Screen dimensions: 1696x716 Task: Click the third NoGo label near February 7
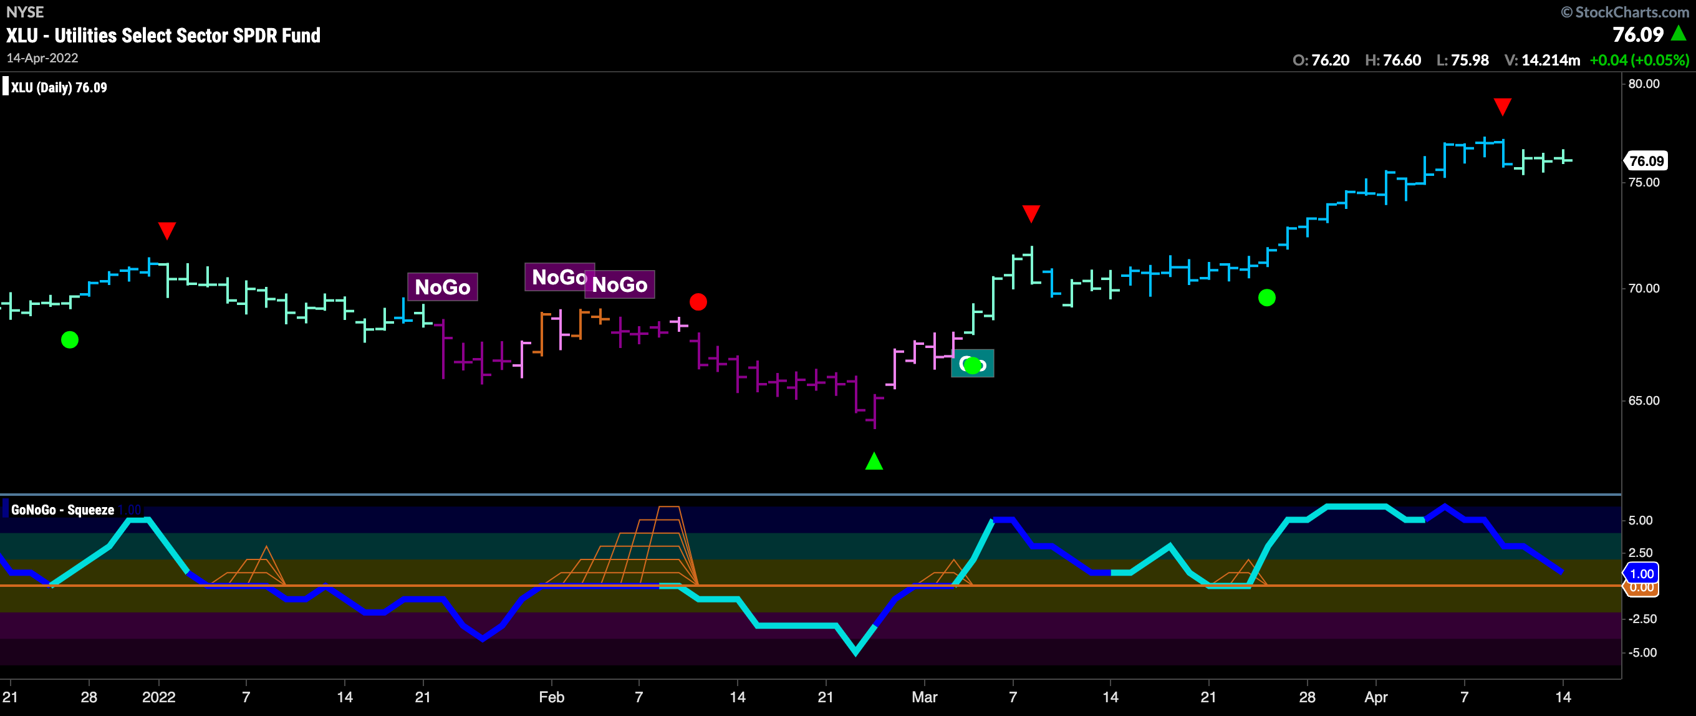(620, 284)
